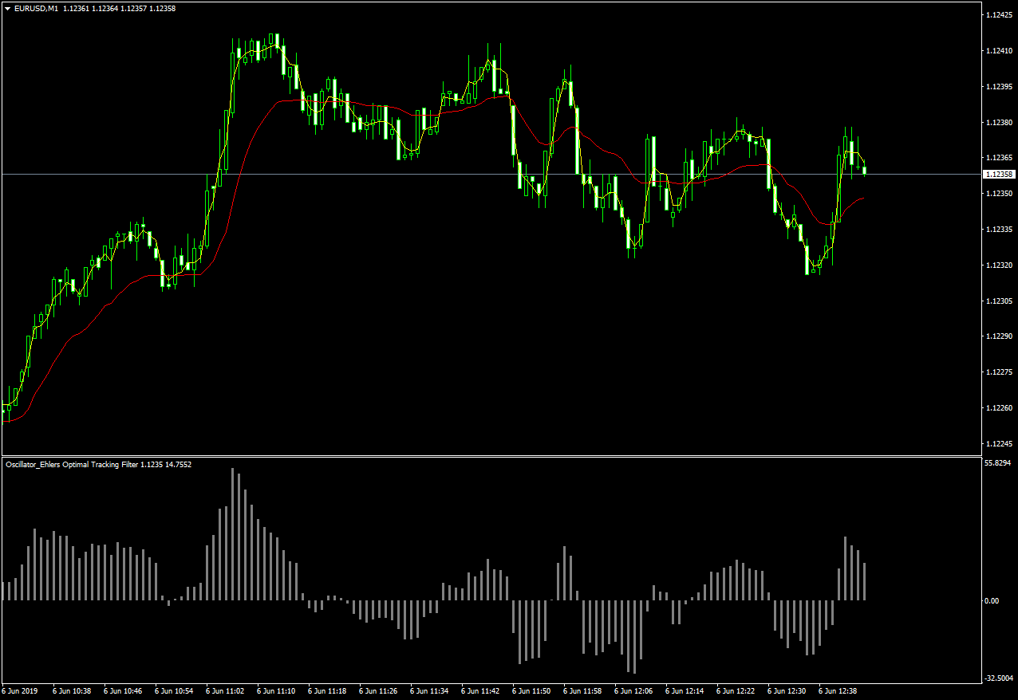Click the 6 Jun 11:58 time label
The image size is (1018, 700).
(x=582, y=691)
